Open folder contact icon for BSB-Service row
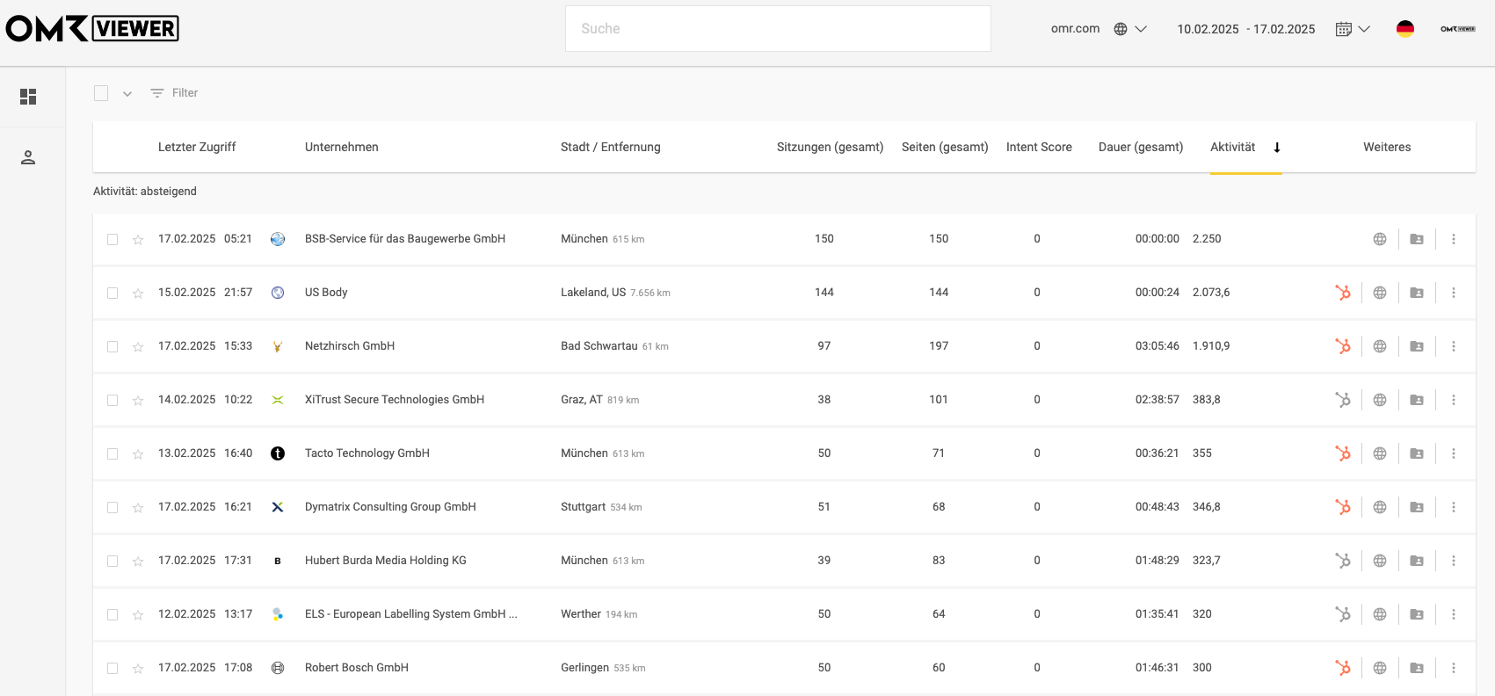1495x696 pixels. (x=1417, y=239)
